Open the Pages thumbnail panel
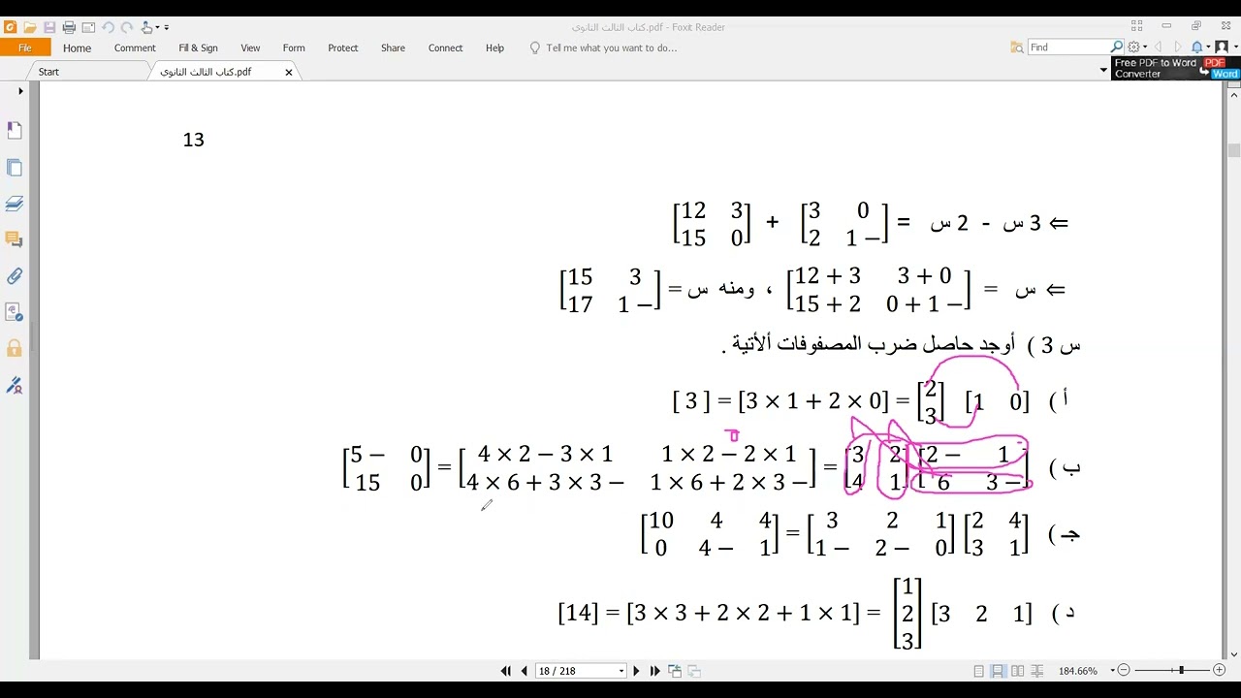1241x698 pixels. click(x=15, y=167)
